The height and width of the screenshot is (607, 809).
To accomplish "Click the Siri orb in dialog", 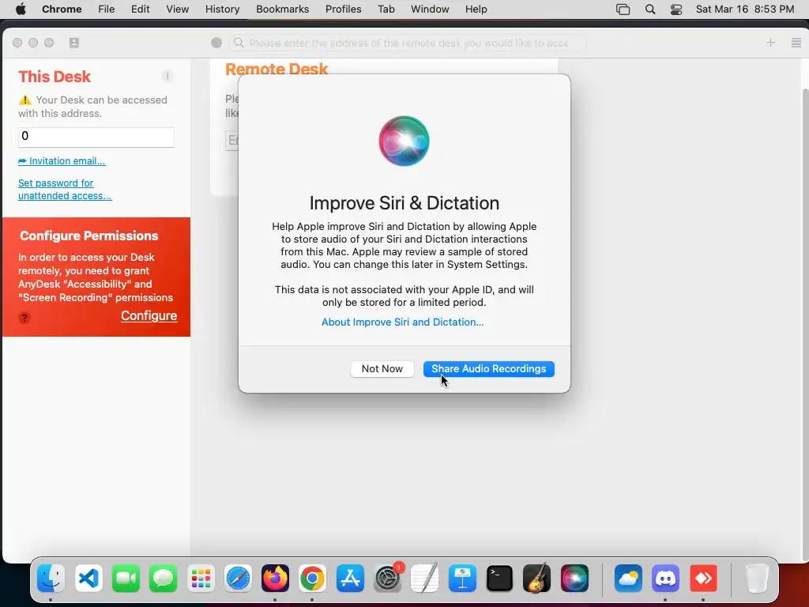I will pyautogui.click(x=404, y=141).
